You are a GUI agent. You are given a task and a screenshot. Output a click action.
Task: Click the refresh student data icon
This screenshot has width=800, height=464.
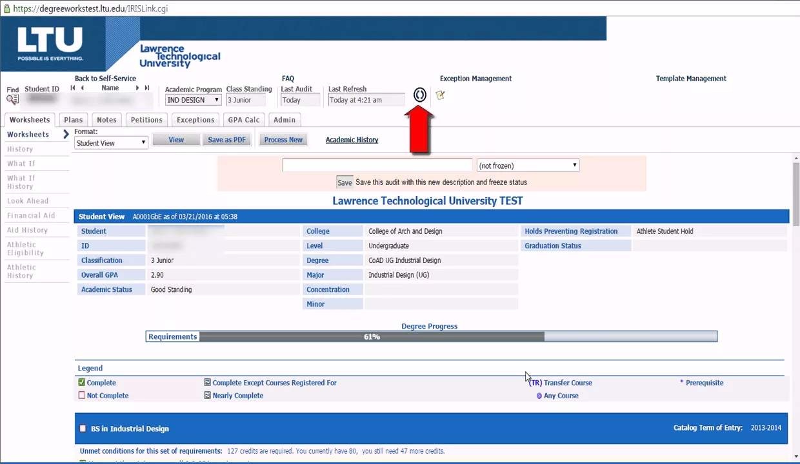coord(420,95)
